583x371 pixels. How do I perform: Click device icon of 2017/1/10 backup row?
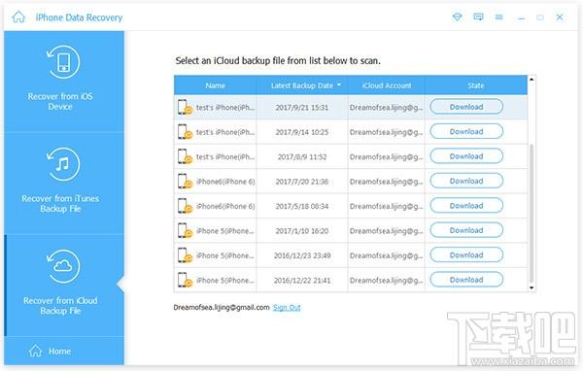pos(185,230)
